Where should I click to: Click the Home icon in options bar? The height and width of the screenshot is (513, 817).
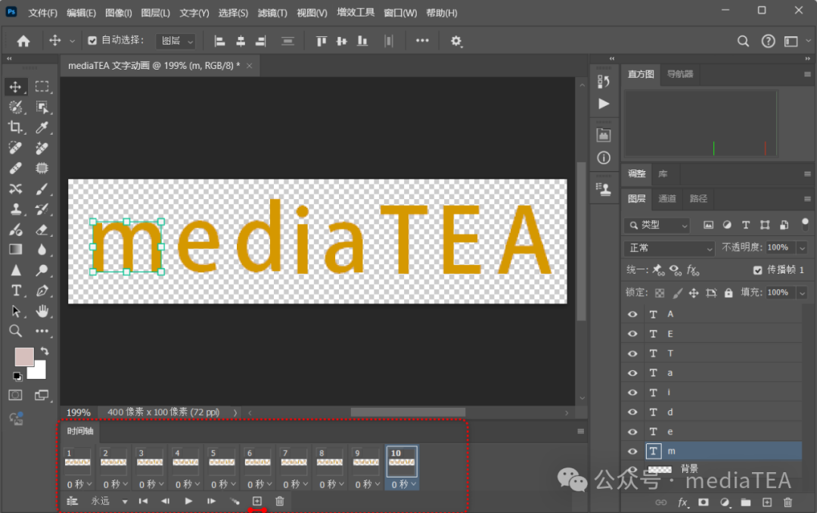[x=23, y=41]
